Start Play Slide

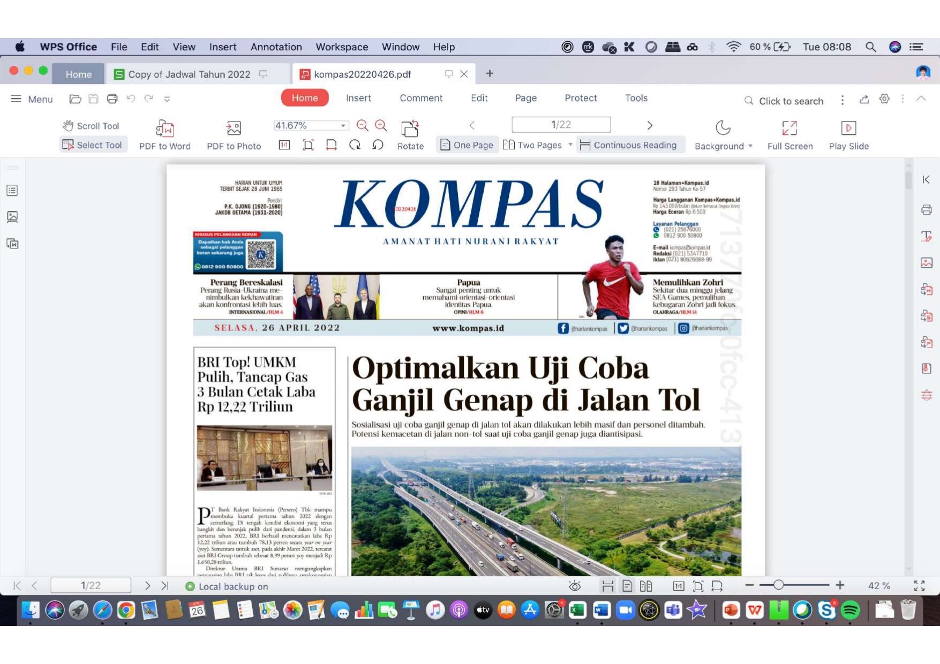[848, 135]
